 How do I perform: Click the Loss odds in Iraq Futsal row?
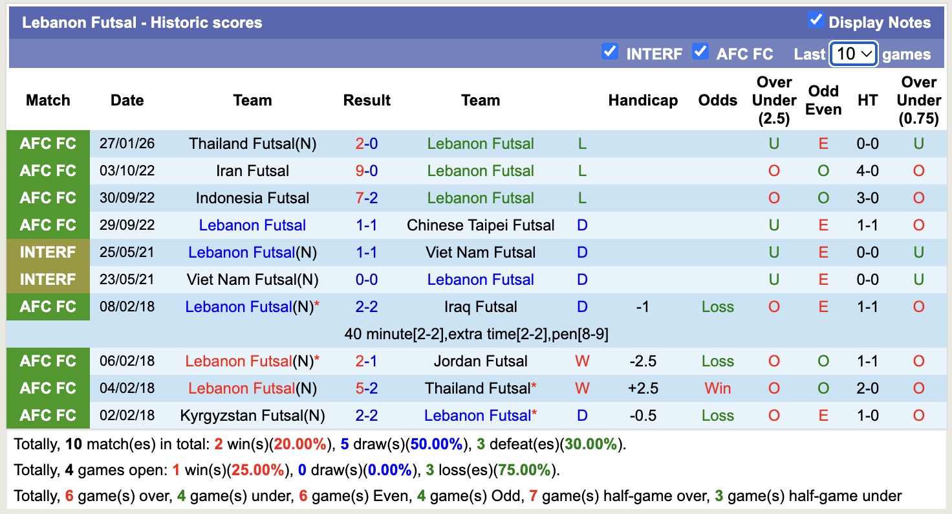[x=717, y=306]
